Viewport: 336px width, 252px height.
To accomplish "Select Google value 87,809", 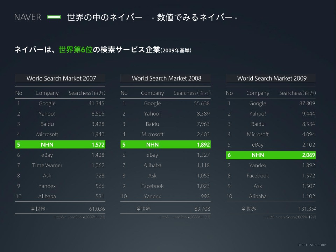I will 307,104.
